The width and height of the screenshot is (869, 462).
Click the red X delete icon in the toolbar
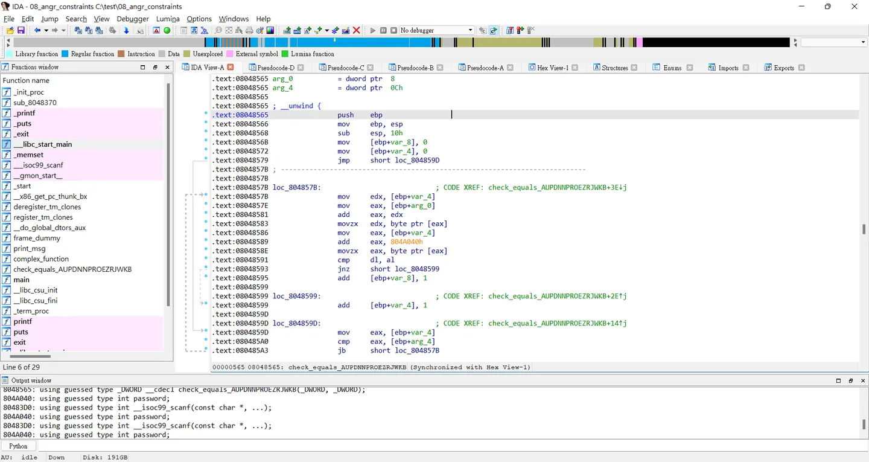pos(357,30)
